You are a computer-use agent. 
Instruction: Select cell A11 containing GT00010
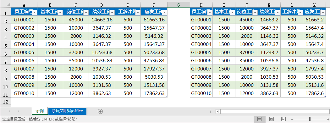pos(24,93)
